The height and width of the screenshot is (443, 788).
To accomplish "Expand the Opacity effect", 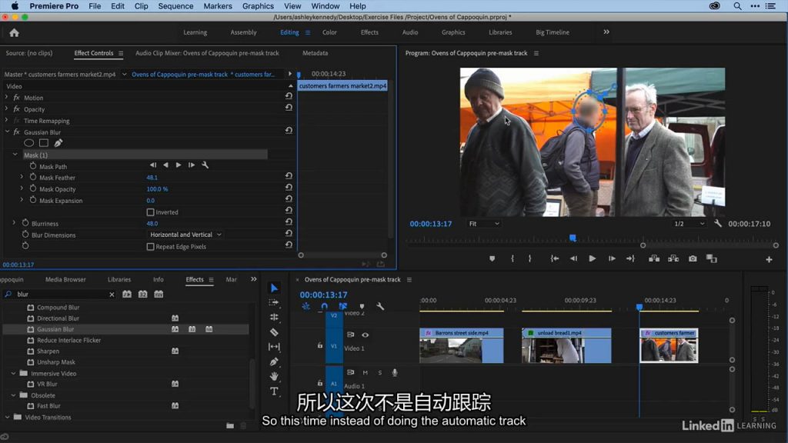I will tap(6, 108).
